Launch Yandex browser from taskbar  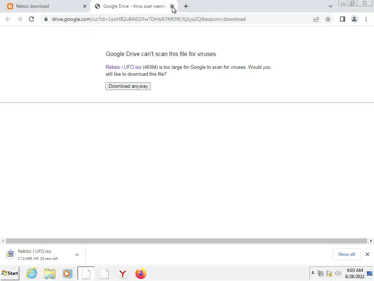click(x=123, y=274)
